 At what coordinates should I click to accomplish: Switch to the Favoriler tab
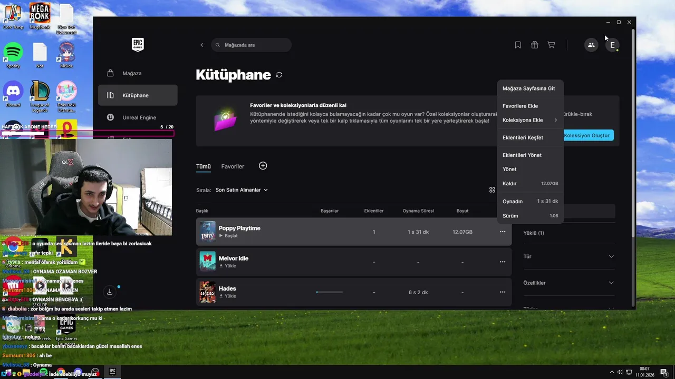click(233, 166)
